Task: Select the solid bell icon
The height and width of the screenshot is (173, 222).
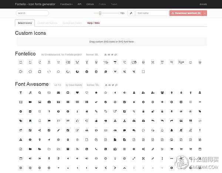Action: click(172, 130)
